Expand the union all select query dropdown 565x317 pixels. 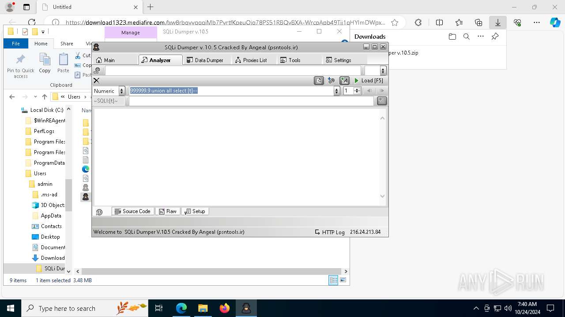337,91
